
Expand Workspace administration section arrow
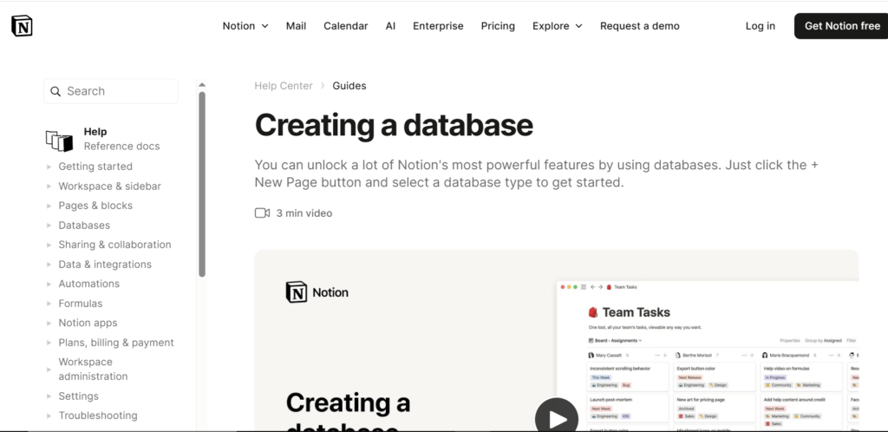click(49, 370)
